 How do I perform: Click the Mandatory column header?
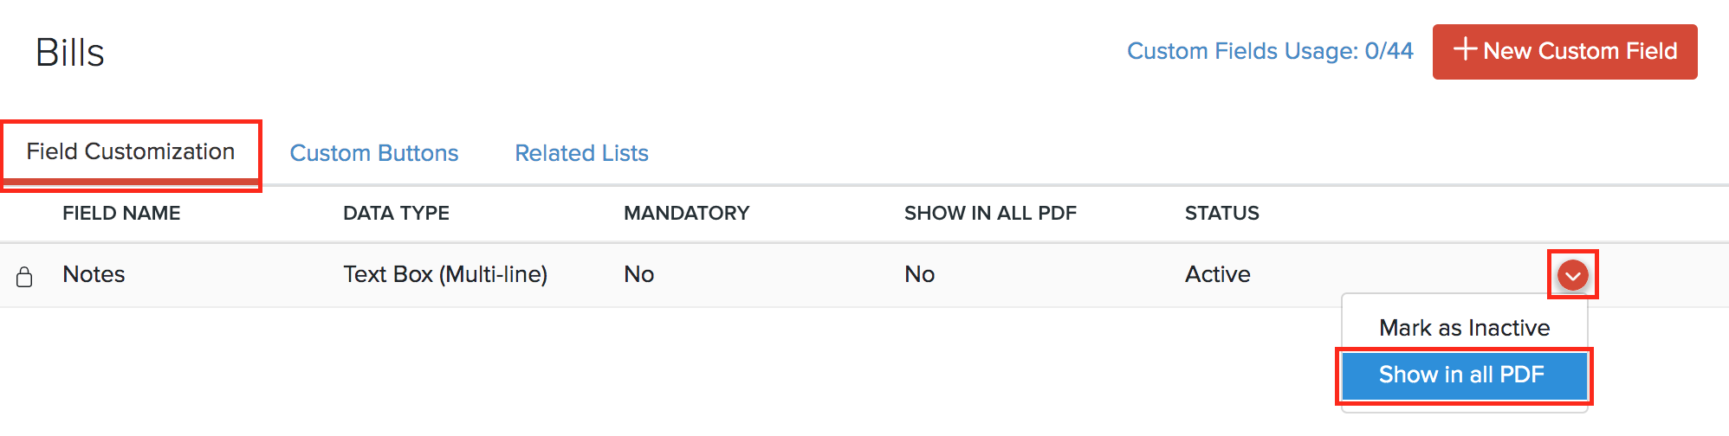point(686,214)
